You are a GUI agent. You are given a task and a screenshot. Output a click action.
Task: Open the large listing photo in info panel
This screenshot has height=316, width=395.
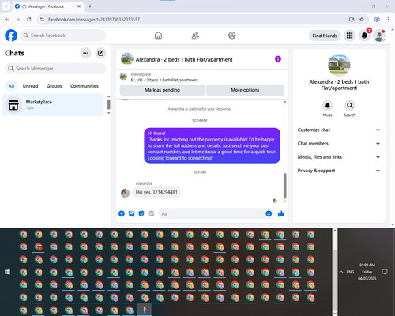click(339, 65)
